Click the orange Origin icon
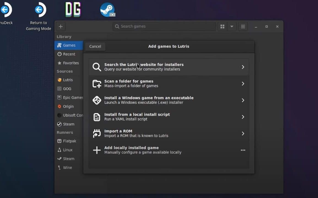This screenshot has width=318, height=198. [x=59, y=106]
